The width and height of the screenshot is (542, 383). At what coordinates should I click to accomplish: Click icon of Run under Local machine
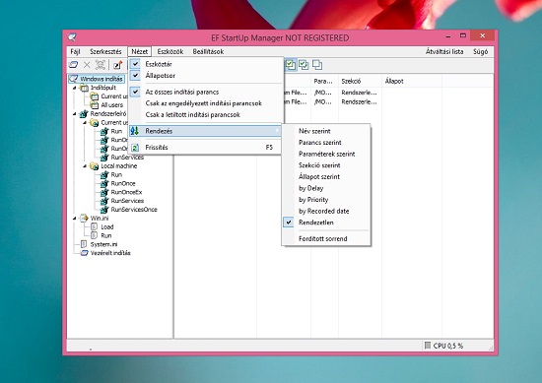(x=104, y=174)
